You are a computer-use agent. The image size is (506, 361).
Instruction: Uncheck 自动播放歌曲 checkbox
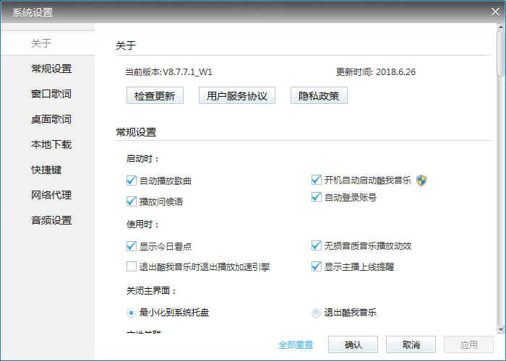pos(132,180)
